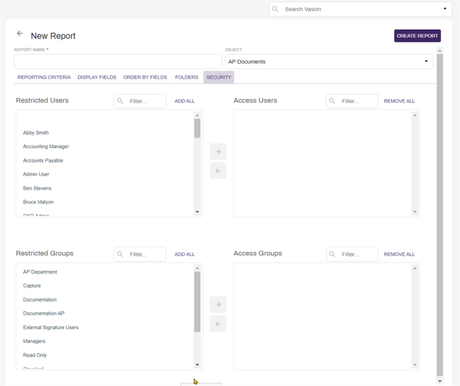Click up arrow of Restricted Groups scrollbar
460x386 pixels.
click(197, 268)
